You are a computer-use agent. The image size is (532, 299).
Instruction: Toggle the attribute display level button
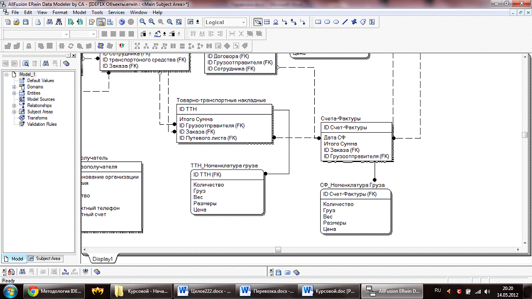pos(100,22)
